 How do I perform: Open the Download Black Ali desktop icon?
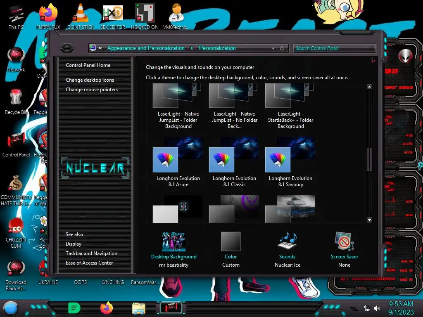coord(16,275)
